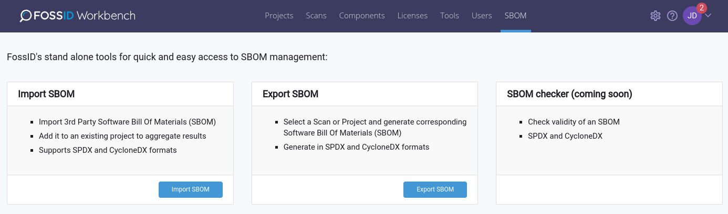This screenshot has height=214, width=728.
Task: Go to the Projects menu
Action: [x=279, y=16]
